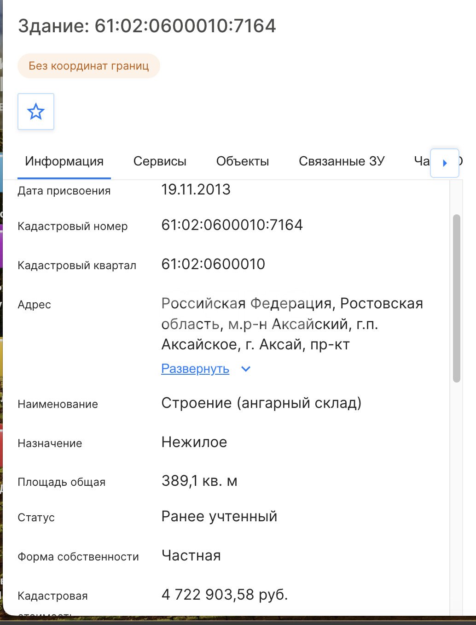Click the ownership value Частная
Viewport: 476px width, 625px height.
point(191,556)
